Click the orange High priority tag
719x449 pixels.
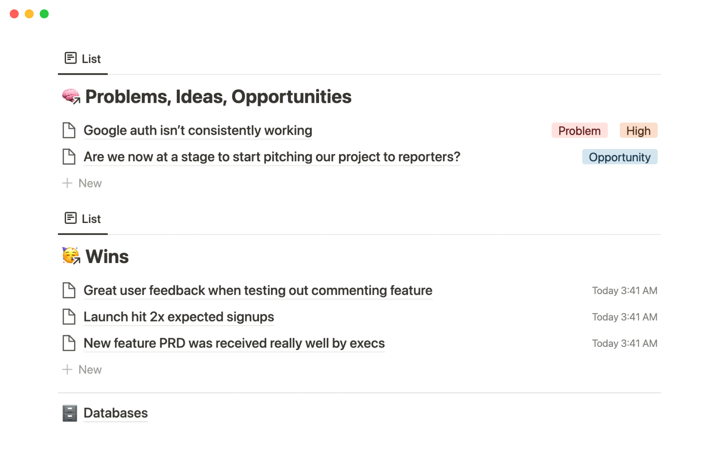(x=638, y=131)
